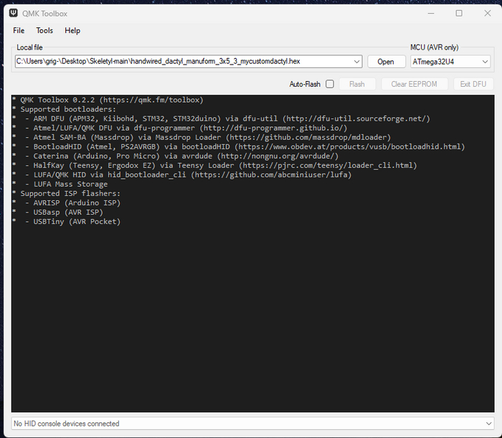
Task: Click the Open button
Action: 386,62
